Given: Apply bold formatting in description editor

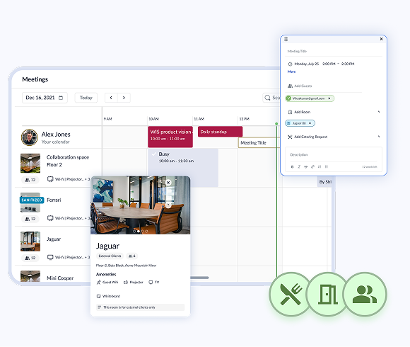Looking at the screenshot, I should point(293,167).
